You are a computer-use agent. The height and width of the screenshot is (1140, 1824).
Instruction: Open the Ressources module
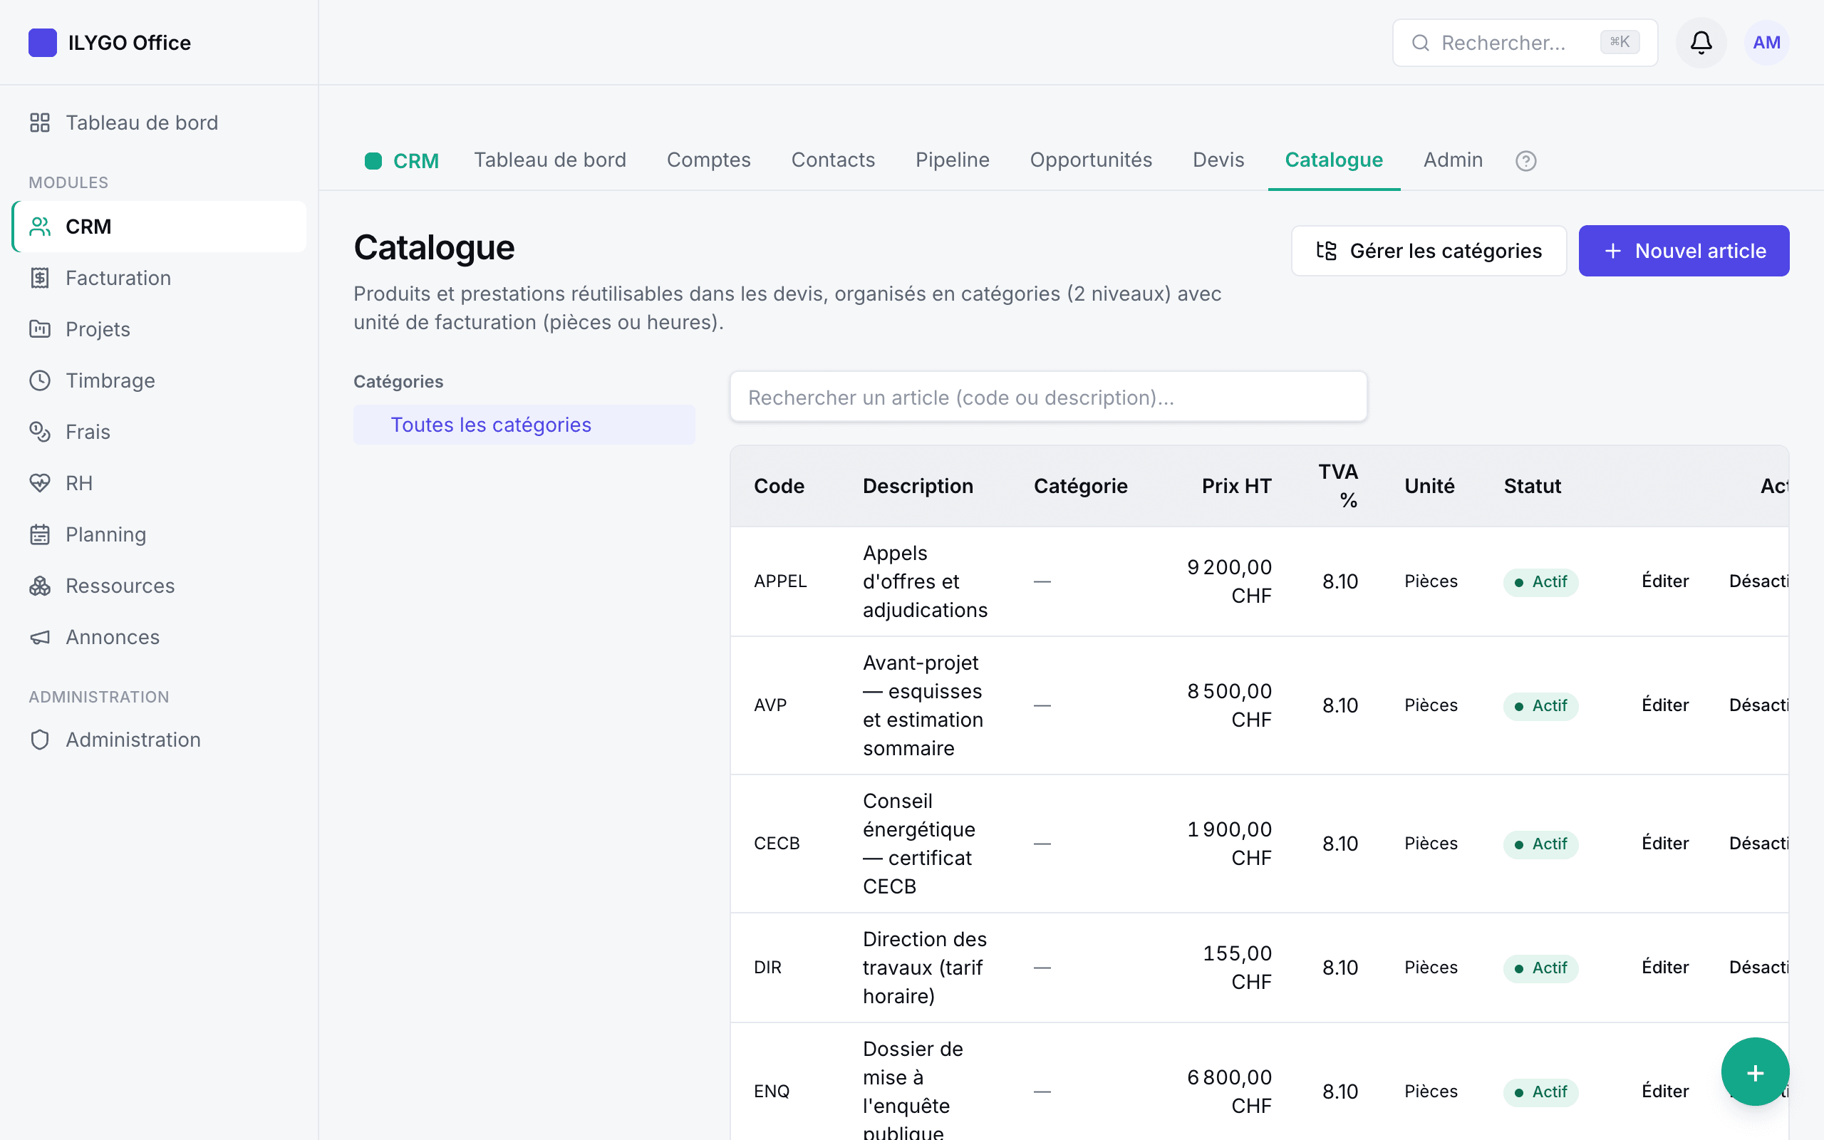tap(159, 586)
